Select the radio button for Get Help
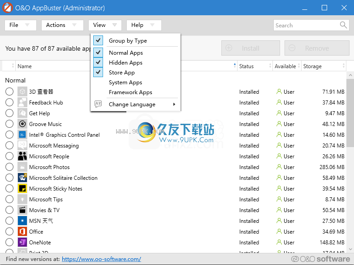Screen dimensions: 354x265 [9, 113]
